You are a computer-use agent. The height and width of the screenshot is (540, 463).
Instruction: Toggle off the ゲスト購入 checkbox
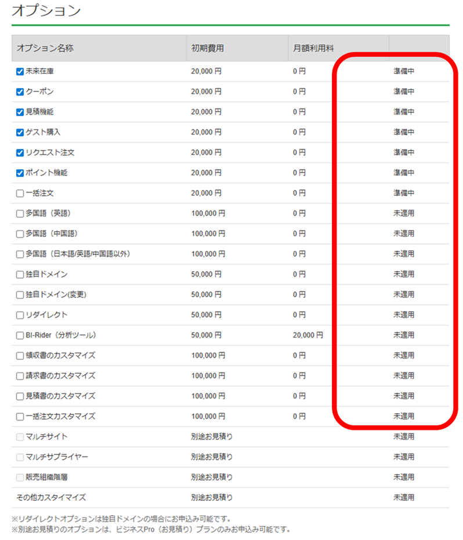click(20, 132)
